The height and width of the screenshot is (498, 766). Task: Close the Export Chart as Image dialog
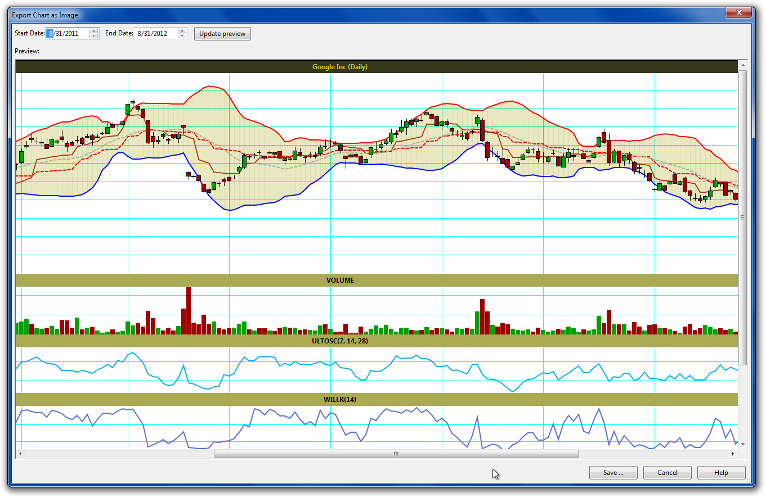click(738, 13)
